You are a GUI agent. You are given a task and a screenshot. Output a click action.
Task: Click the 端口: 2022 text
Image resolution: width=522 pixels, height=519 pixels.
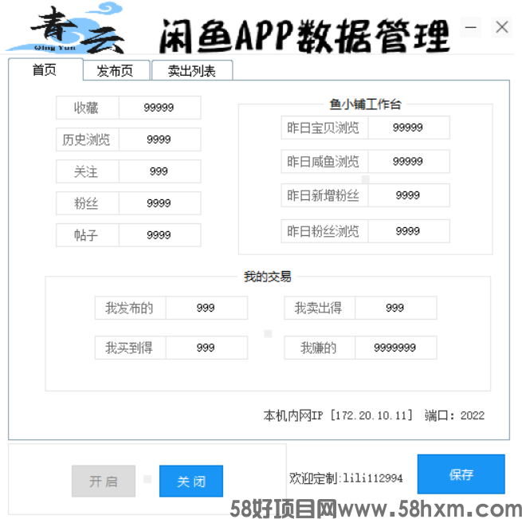454,415
